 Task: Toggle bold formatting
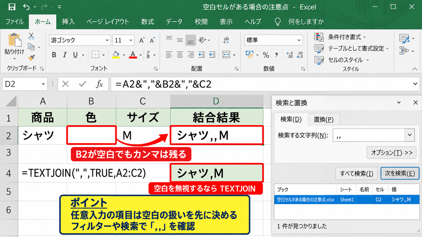(x=54, y=55)
